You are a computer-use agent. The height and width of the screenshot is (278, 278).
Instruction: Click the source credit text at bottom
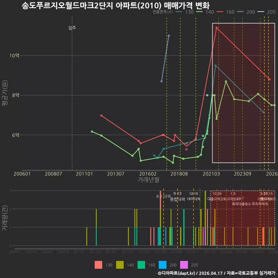pos(217,273)
